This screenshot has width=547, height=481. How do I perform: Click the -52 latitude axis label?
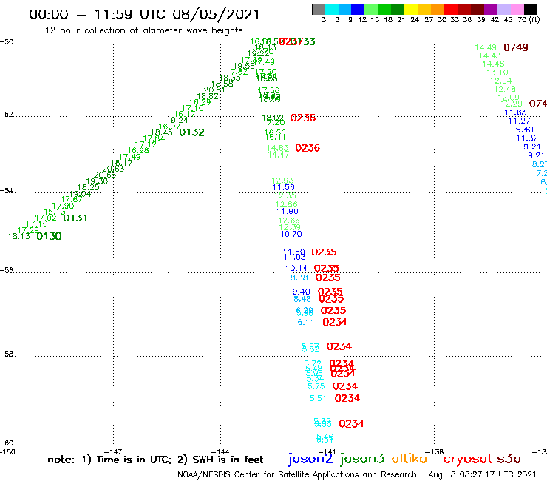[7, 115]
